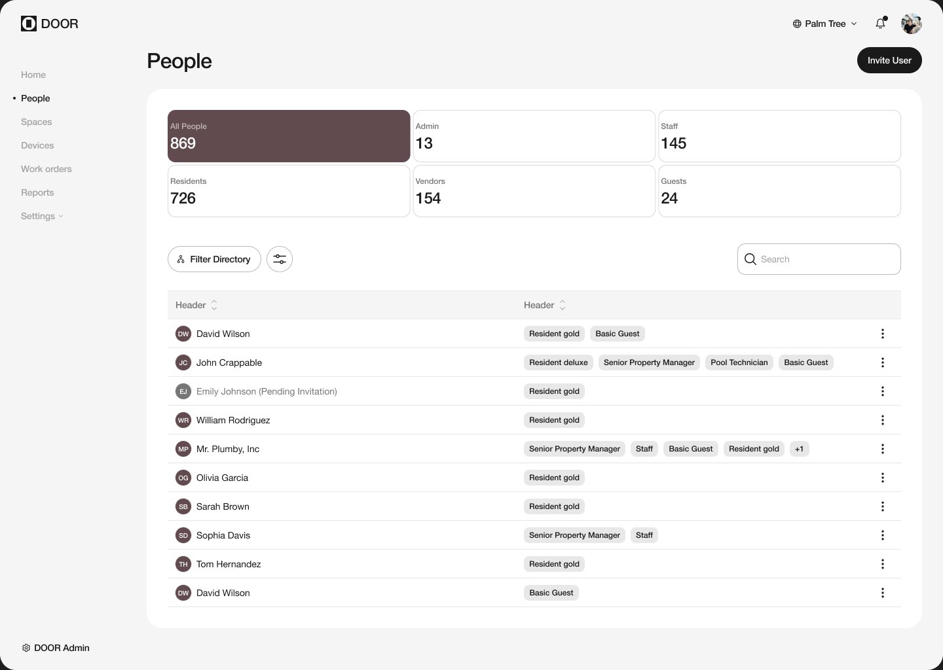Open row menu for John Crappable

pos(883,362)
